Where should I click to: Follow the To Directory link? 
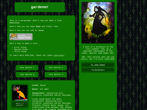click(98, 70)
